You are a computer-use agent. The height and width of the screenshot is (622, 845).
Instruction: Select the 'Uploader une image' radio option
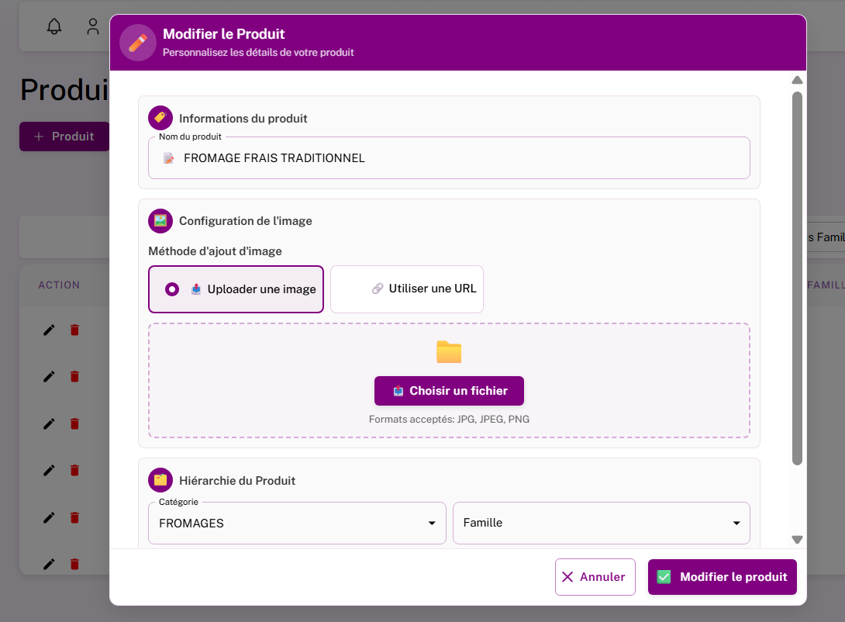click(x=172, y=289)
